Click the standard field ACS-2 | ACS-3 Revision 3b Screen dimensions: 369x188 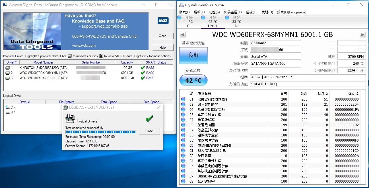click(308, 77)
